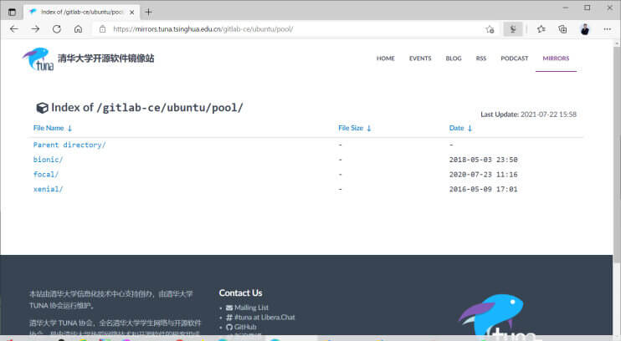Open the Mailing List footer link

[x=251, y=308]
